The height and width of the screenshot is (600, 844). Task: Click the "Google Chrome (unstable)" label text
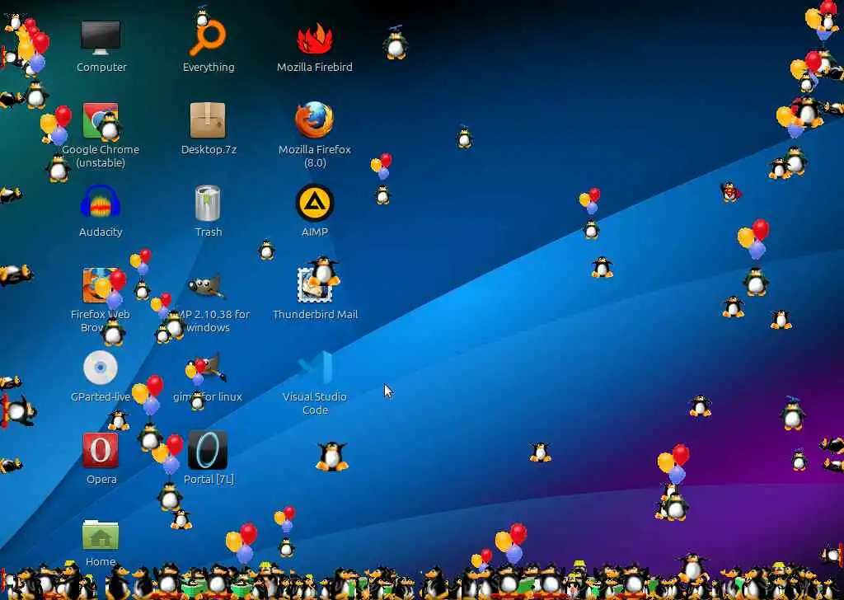(101, 156)
